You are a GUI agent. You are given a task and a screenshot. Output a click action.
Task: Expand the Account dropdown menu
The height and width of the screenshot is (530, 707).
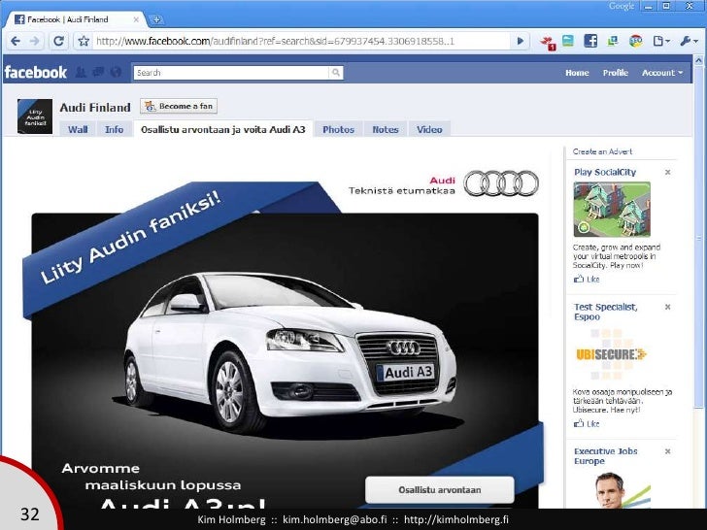tap(661, 73)
